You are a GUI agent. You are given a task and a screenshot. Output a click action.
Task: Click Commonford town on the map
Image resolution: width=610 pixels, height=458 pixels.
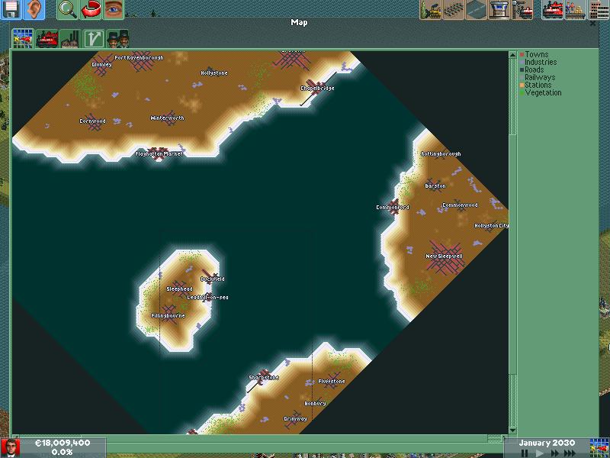(x=393, y=207)
